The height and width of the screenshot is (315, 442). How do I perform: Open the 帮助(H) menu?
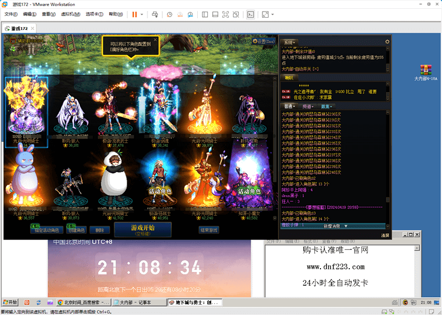pyautogui.click(x=116, y=14)
